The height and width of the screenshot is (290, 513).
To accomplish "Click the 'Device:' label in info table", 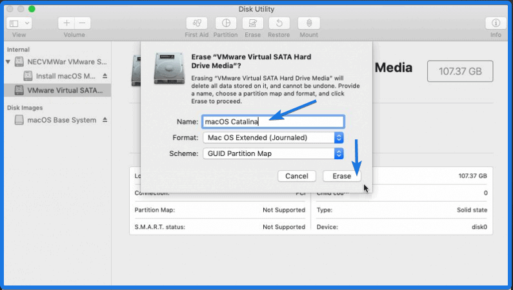I will coord(327,227).
